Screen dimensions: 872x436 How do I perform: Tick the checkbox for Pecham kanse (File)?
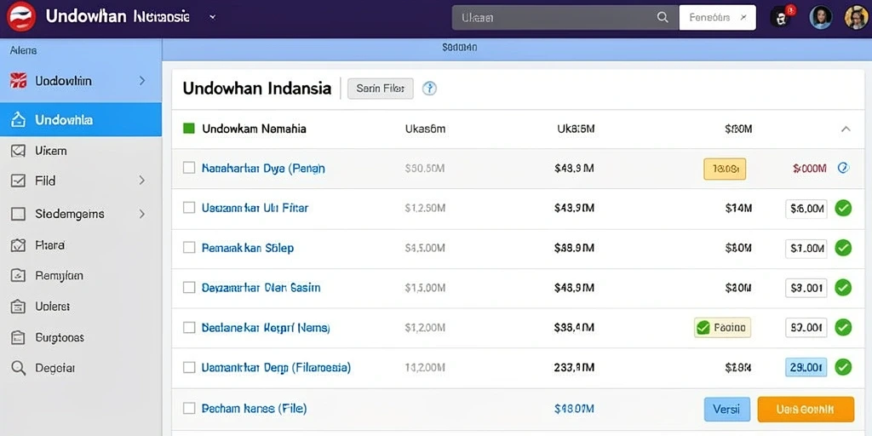189,408
